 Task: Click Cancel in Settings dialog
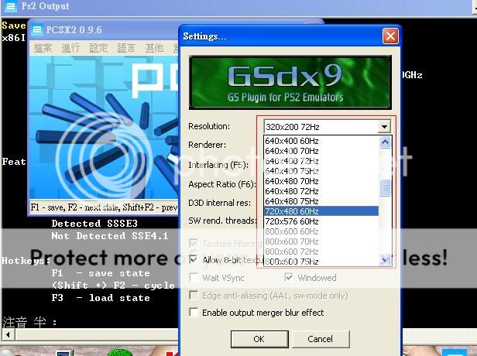click(321, 339)
